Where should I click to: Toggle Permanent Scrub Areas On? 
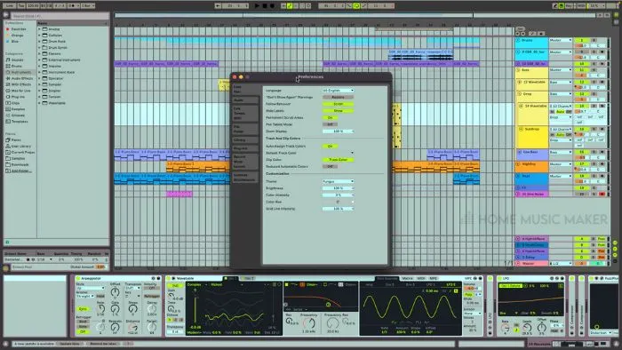click(x=330, y=118)
